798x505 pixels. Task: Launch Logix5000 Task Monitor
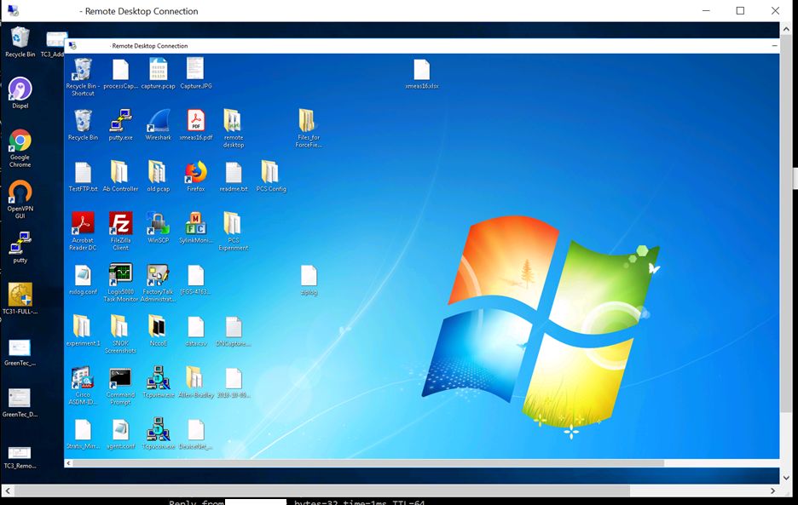click(120, 282)
